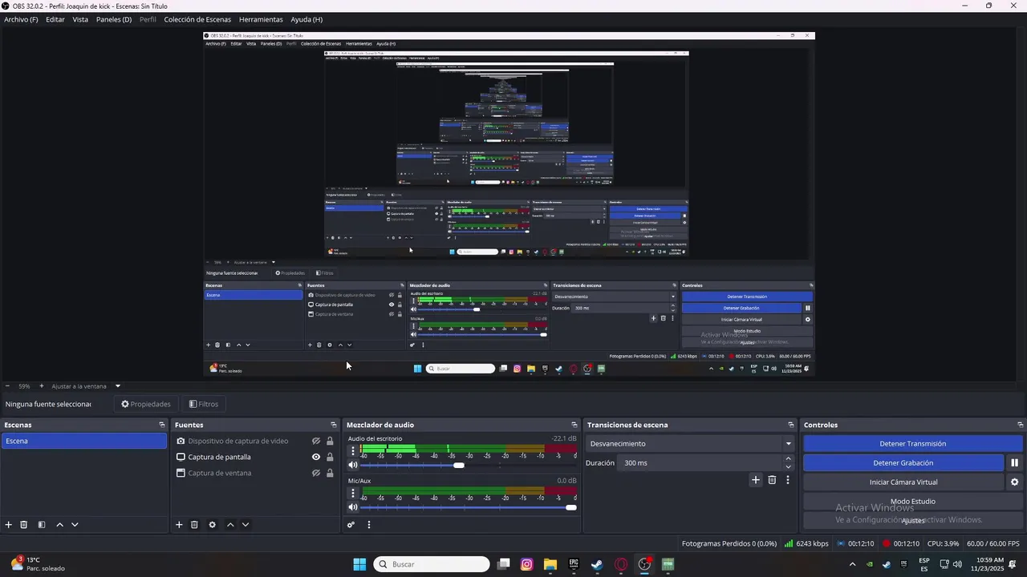This screenshot has height=577, width=1027.
Task: Open Filtros button above panels
Action: (203, 404)
